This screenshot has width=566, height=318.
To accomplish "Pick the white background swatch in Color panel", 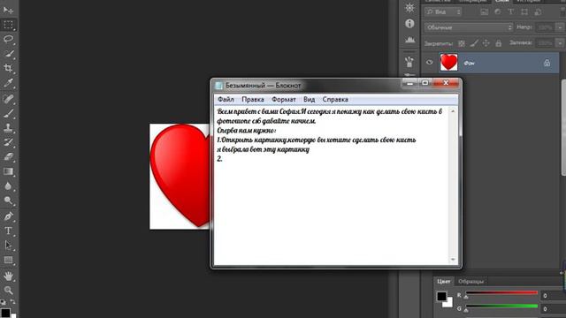I will pyautogui.click(x=448, y=303).
